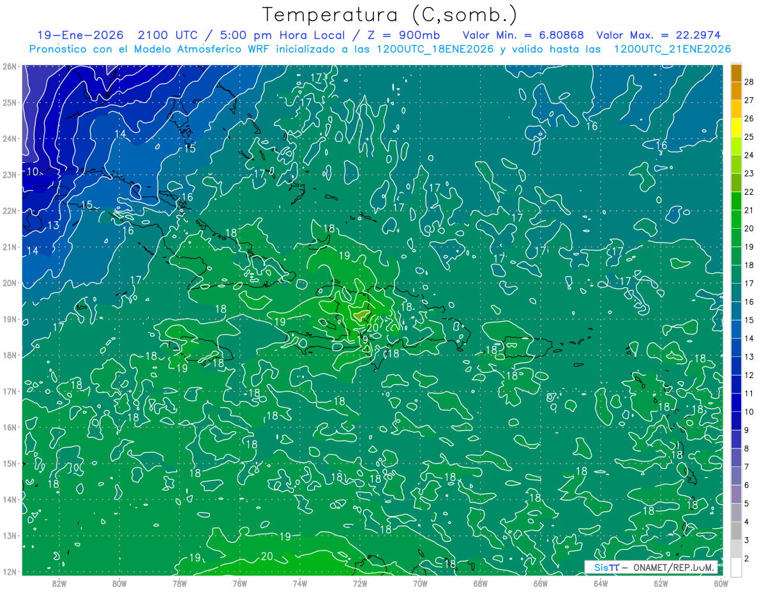Click the "Temperatura (C,somb.)" chart title
The width and height of the screenshot is (766, 592).
click(x=390, y=15)
